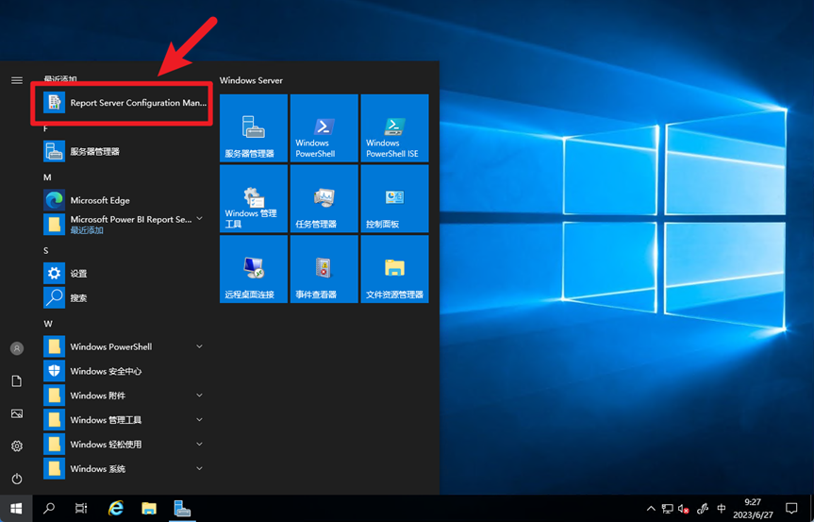Toggle the Start menu hamburger navigation
The height and width of the screenshot is (522, 814).
pos(16,80)
